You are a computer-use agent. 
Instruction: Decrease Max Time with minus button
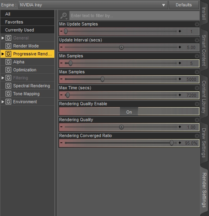pos(61,95)
